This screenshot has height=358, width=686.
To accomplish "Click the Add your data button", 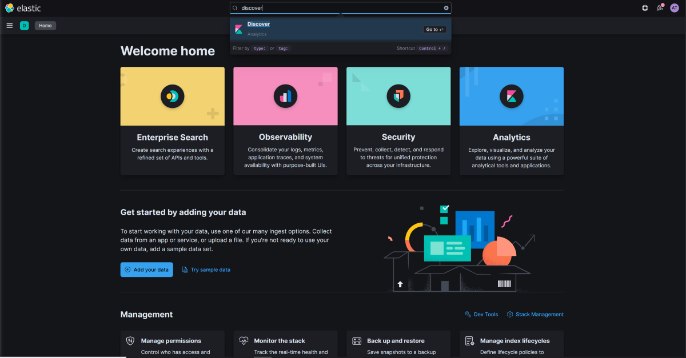I will [x=146, y=269].
